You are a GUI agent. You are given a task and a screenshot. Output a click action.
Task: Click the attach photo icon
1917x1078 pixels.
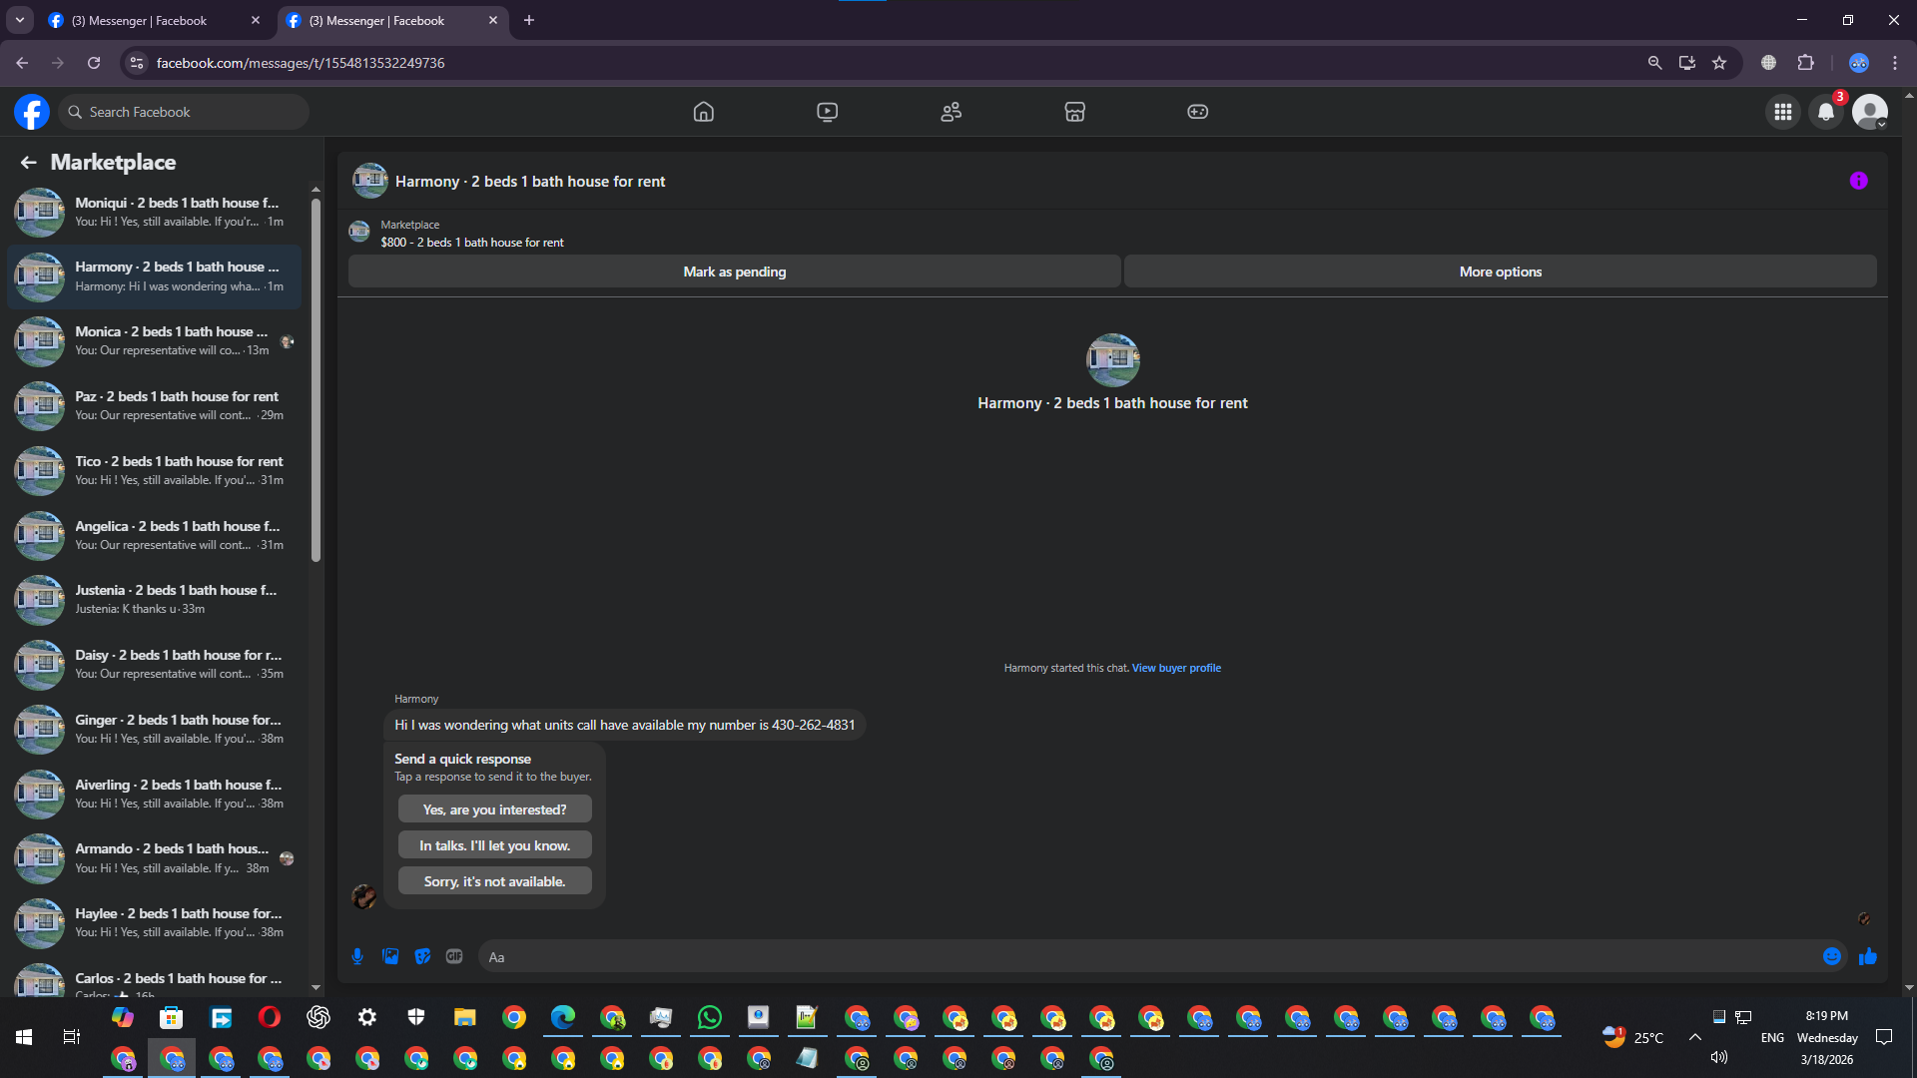click(390, 956)
